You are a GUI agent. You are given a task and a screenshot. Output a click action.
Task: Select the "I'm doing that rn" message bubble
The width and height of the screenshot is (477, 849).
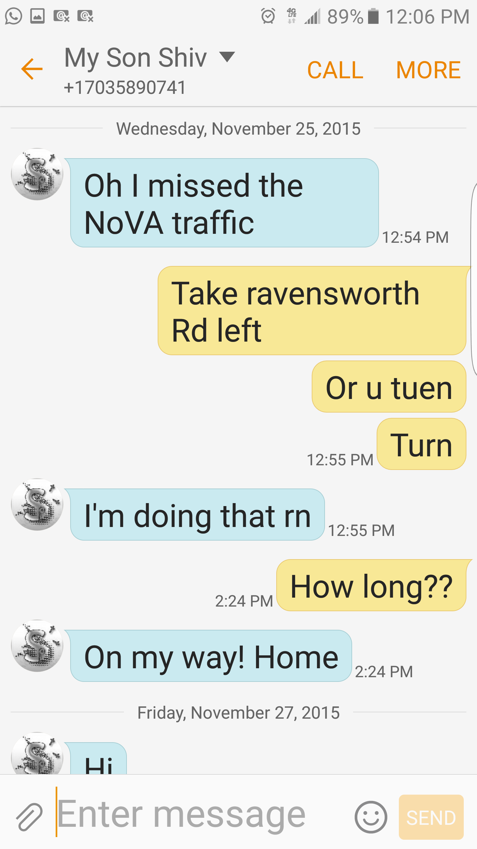tap(197, 515)
